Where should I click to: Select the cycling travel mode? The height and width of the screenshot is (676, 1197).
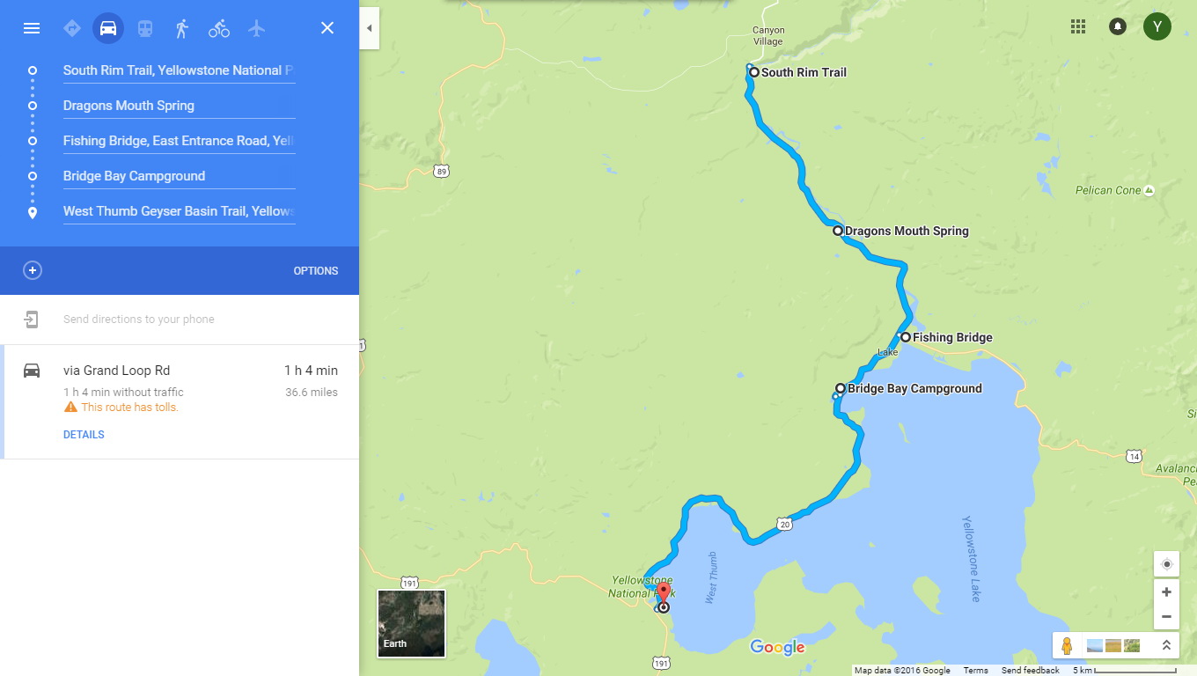[219, 28]
